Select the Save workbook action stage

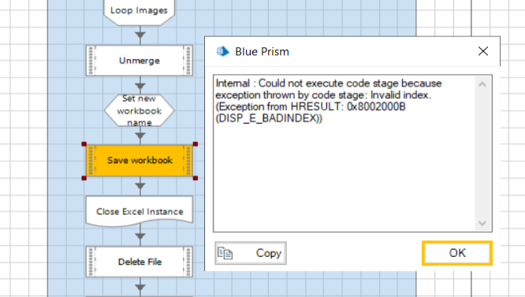coord(140,161)
